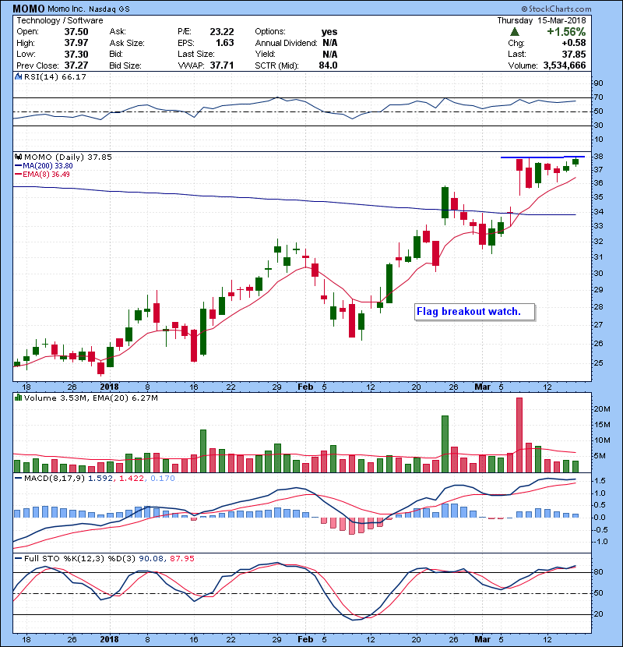This screenshot has width=623, height=647.
Task: Click the Prev Close value 37.27
Action: click(76, 65)
